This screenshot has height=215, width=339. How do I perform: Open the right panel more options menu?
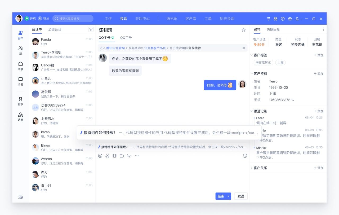tap(323, 29)
